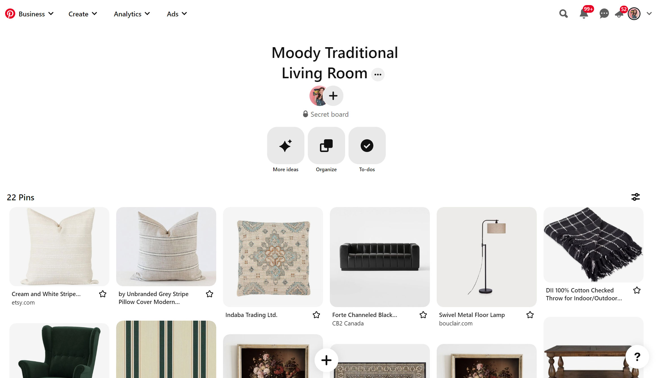The image size is (656, 378).
Task: Star the Cream and White Stripe pin
Action: pos(103,294)
